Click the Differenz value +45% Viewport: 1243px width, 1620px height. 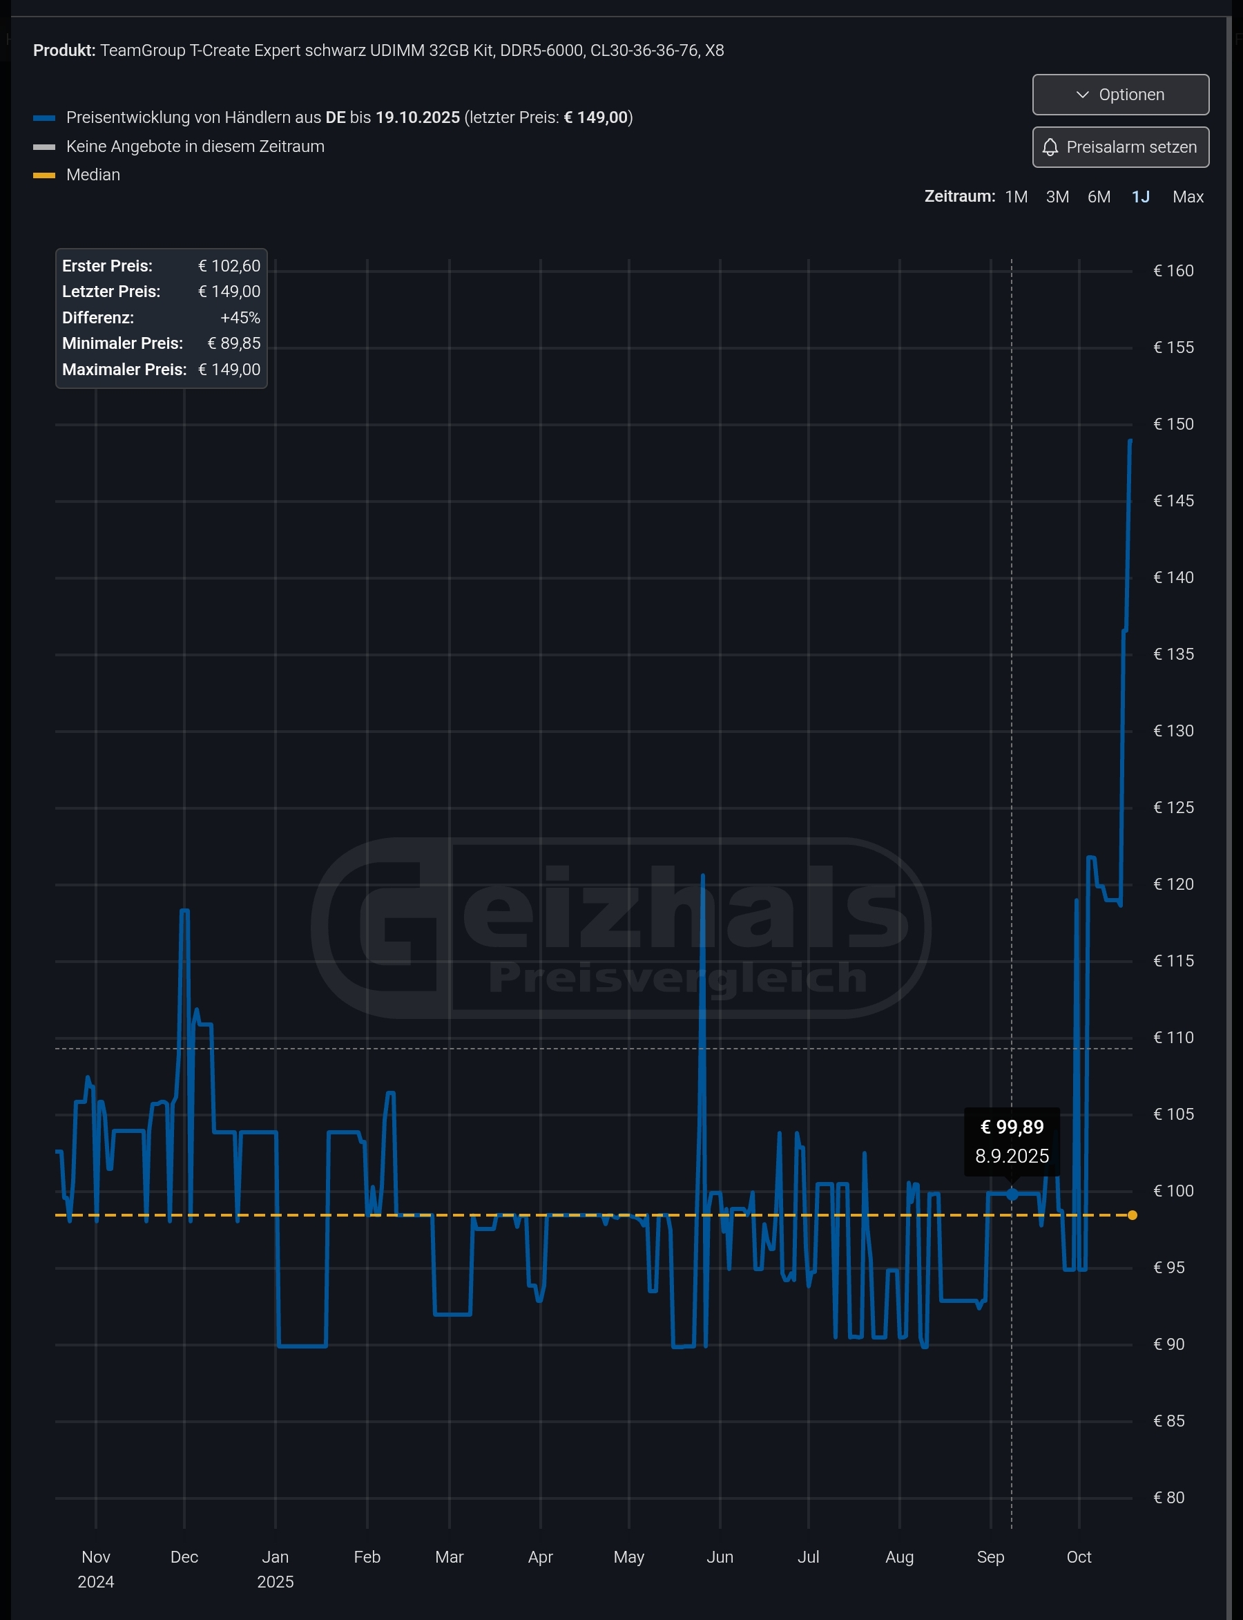pyautogui.click(x=240, y=318)
